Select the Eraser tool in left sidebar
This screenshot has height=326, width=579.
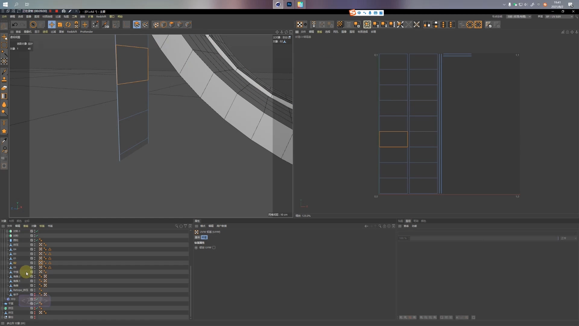(4, 88)
